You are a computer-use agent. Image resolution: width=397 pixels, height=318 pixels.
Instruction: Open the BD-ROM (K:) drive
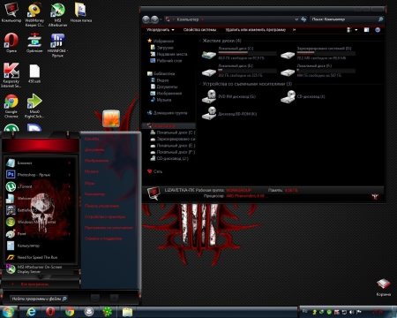tap(229, 114)
